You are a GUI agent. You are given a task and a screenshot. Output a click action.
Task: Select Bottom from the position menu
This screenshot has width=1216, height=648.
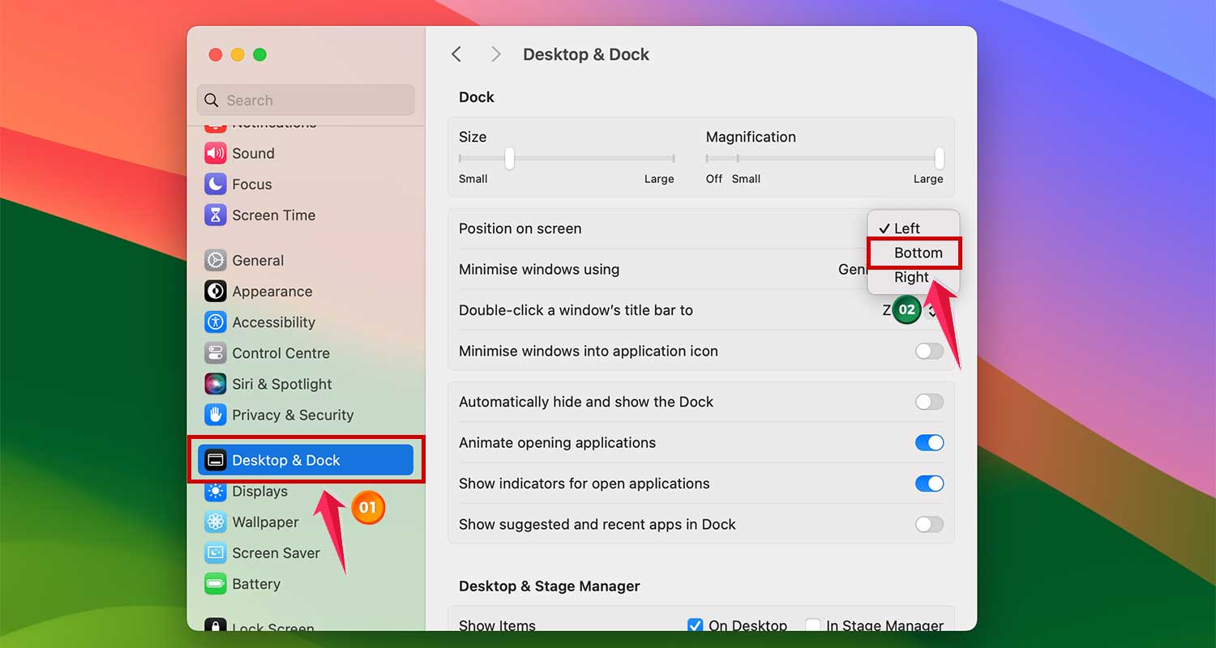(x=914, y=253)
